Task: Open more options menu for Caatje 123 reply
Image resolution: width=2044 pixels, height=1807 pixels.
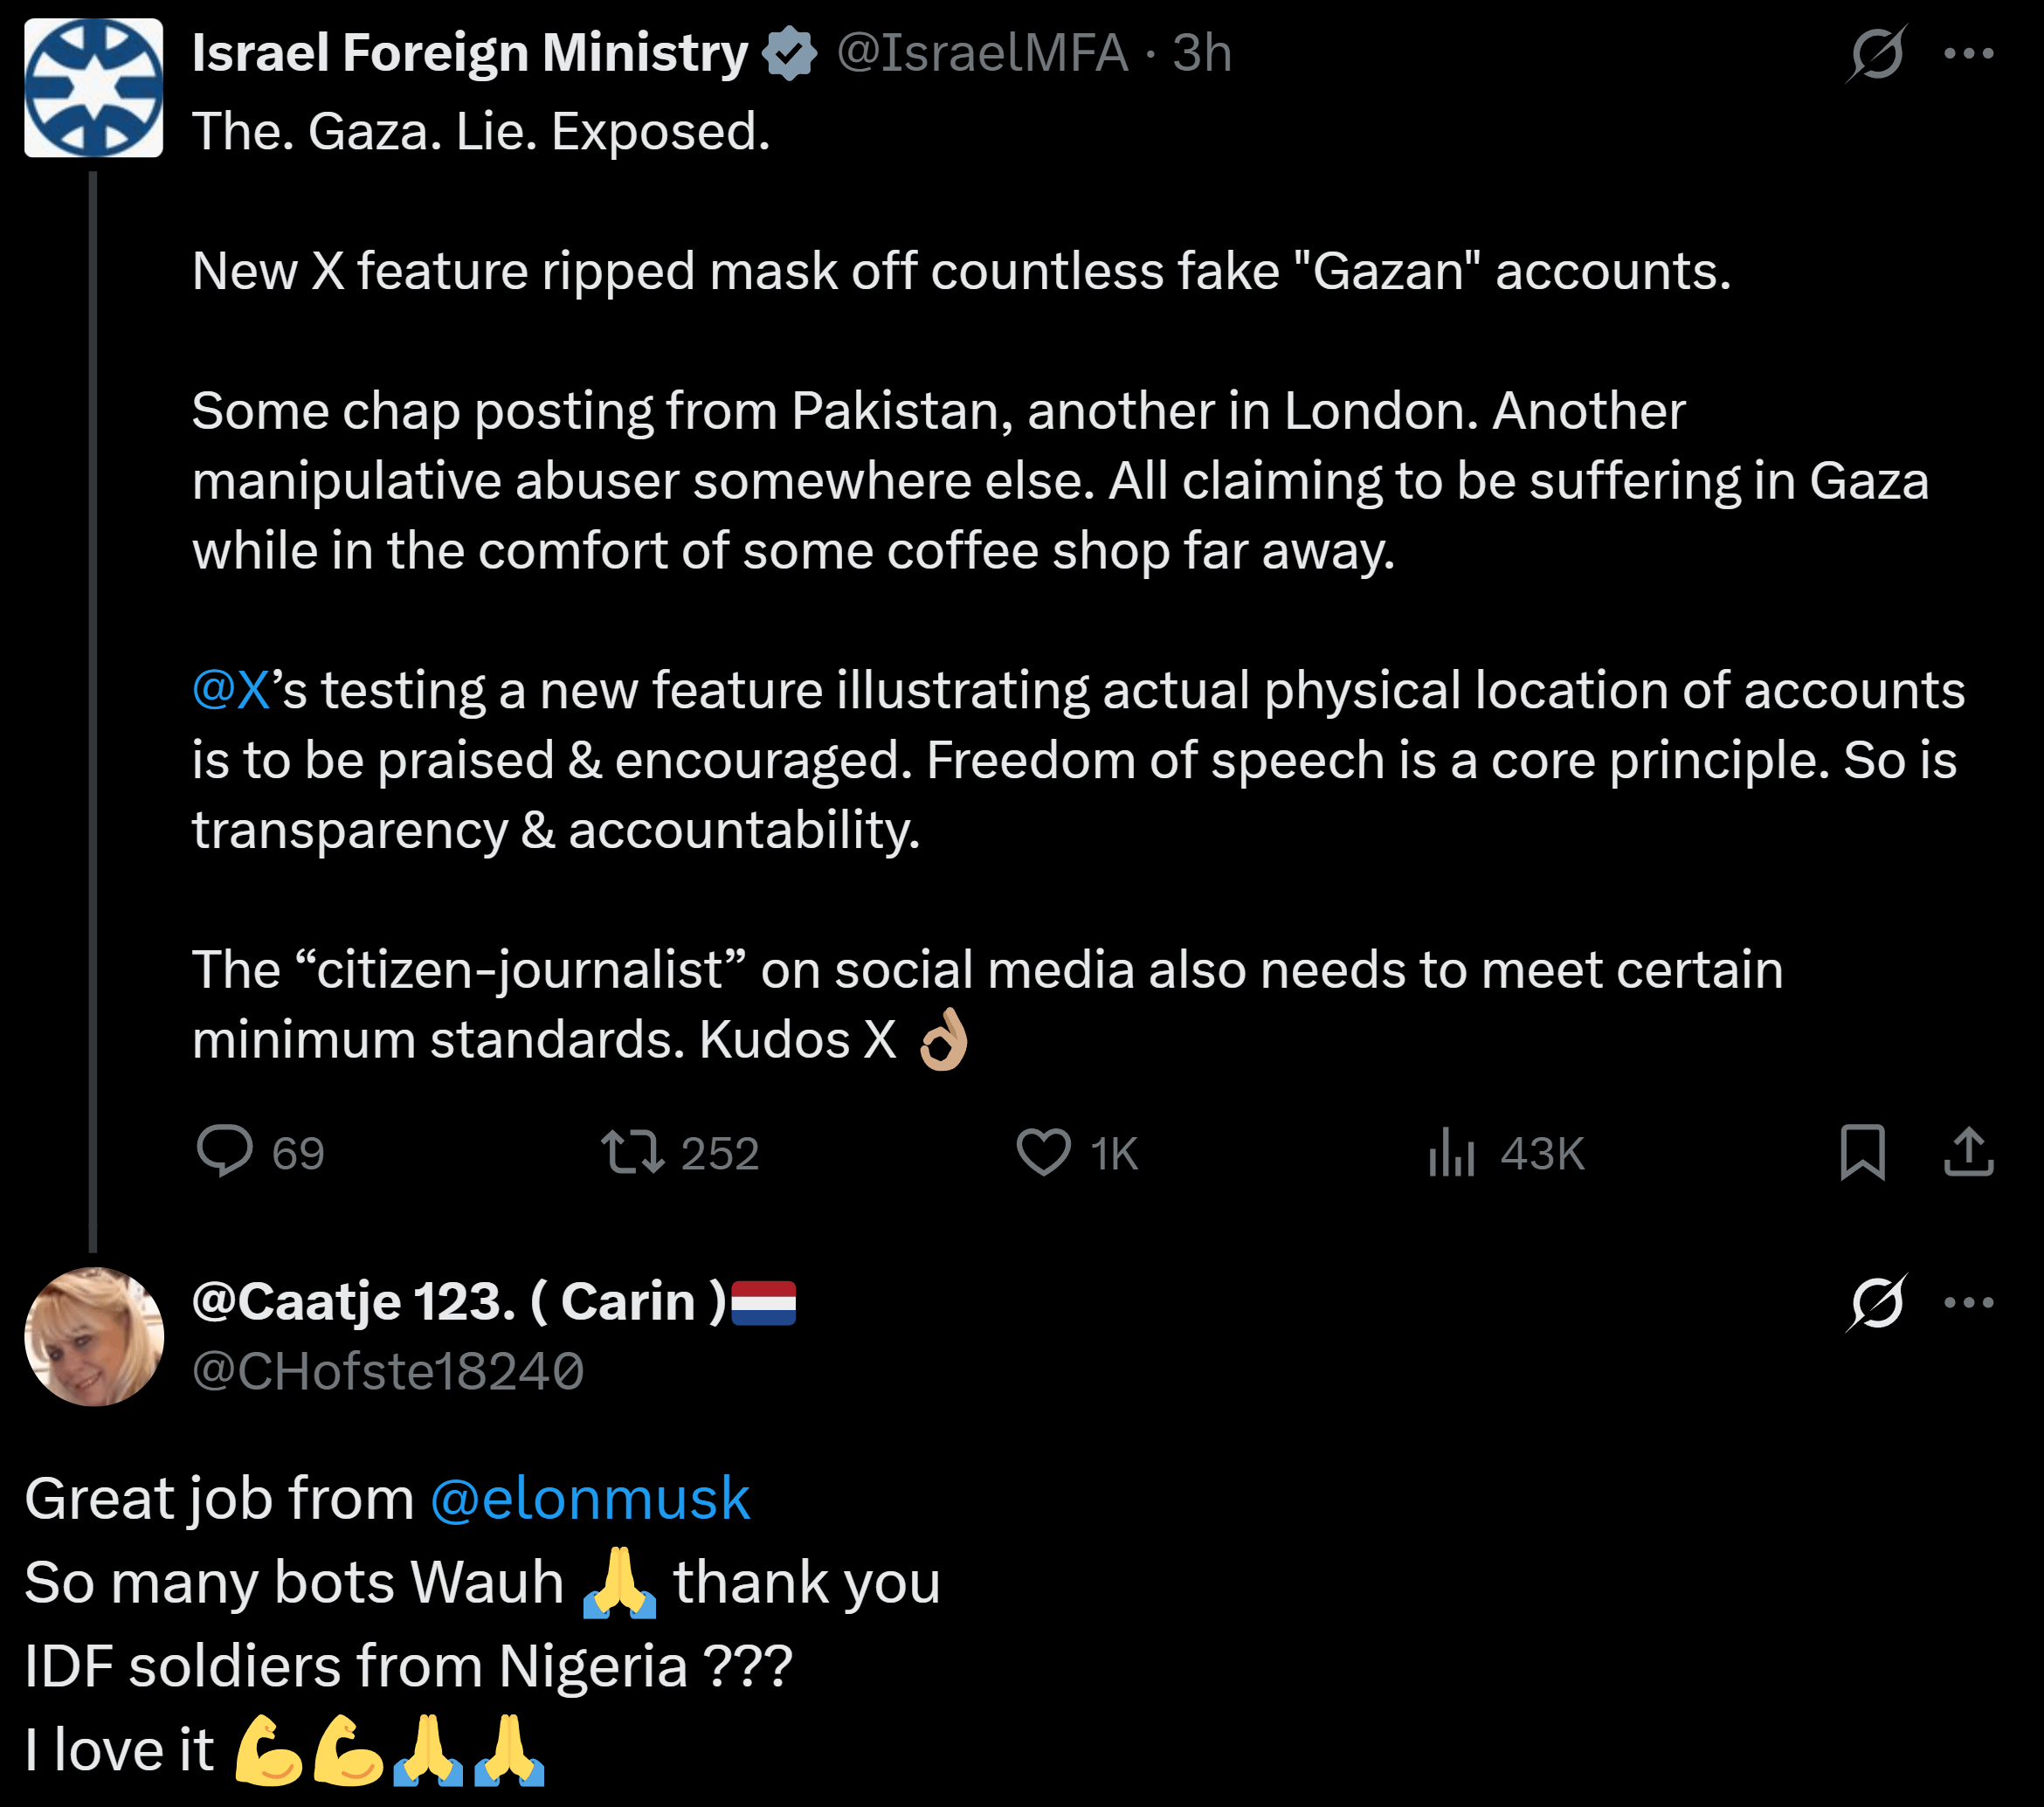Action: [1968, 1302]
